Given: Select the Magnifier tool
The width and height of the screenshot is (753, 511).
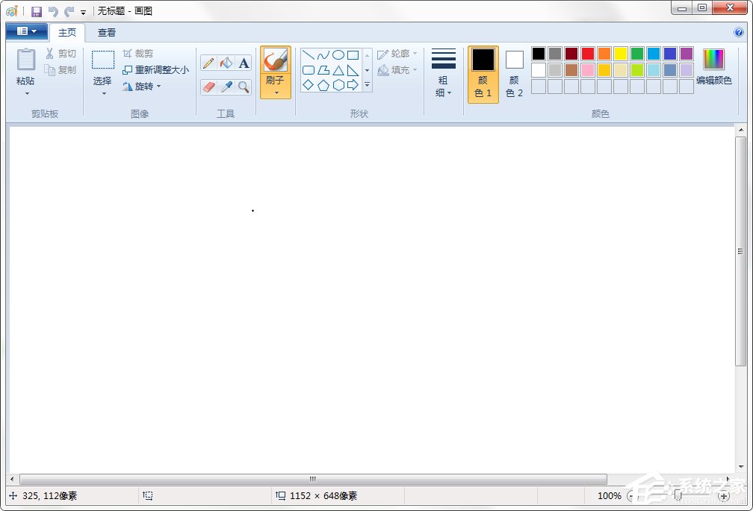Looking at the screenshot, I should coord(243,87).
